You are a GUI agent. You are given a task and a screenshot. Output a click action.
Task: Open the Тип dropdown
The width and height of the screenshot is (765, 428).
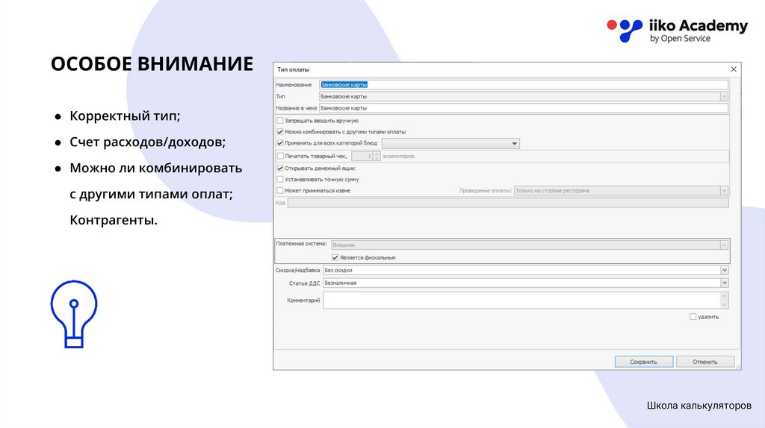pos(724,96)
